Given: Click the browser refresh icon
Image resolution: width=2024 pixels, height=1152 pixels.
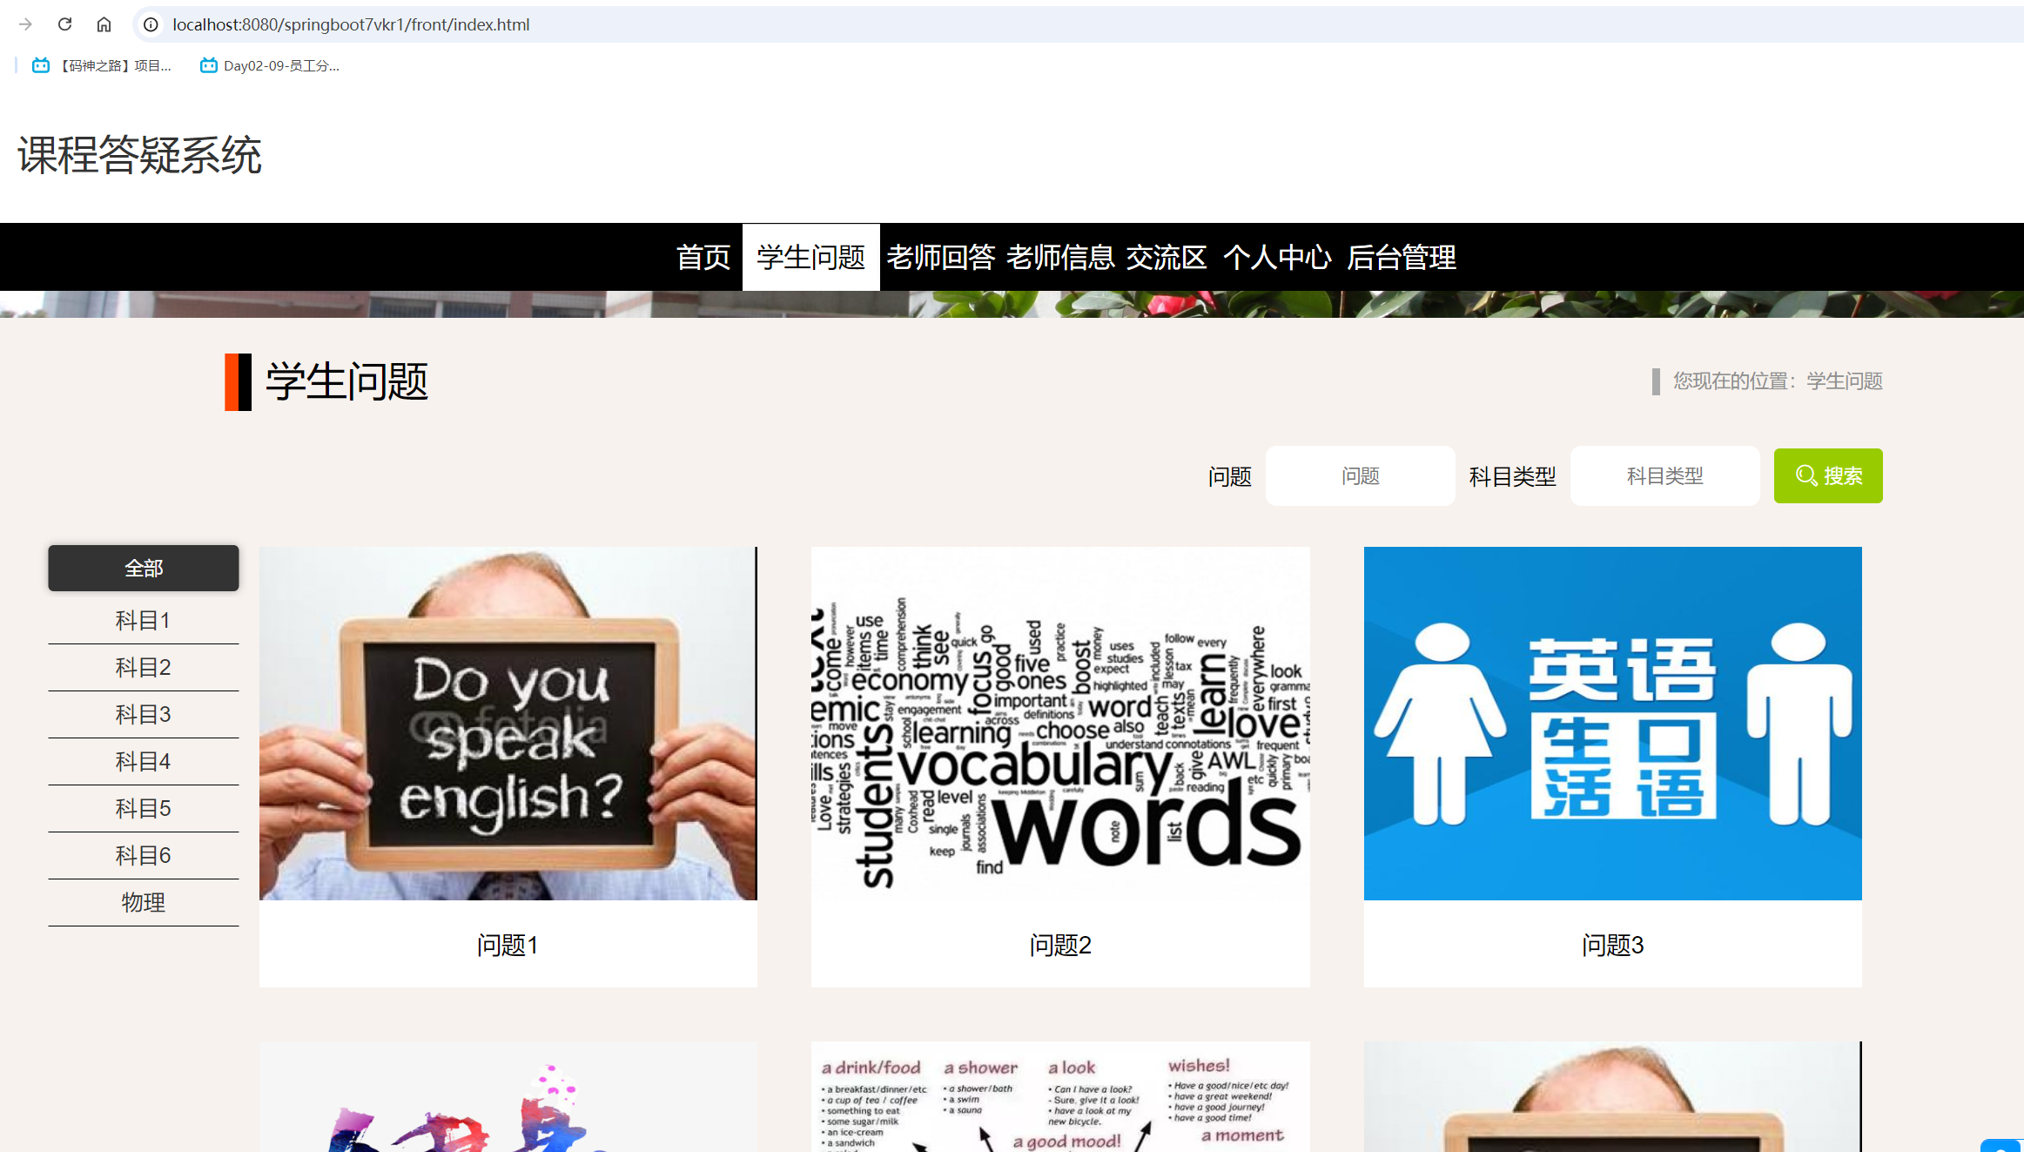Looking at the screenshot, I should [64, 24].
